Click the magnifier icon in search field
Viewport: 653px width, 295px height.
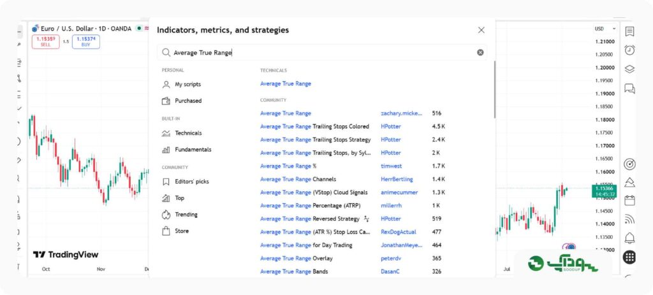pos(166,52)
